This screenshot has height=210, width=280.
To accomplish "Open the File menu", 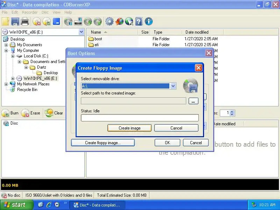I will [x=5, y=12].
